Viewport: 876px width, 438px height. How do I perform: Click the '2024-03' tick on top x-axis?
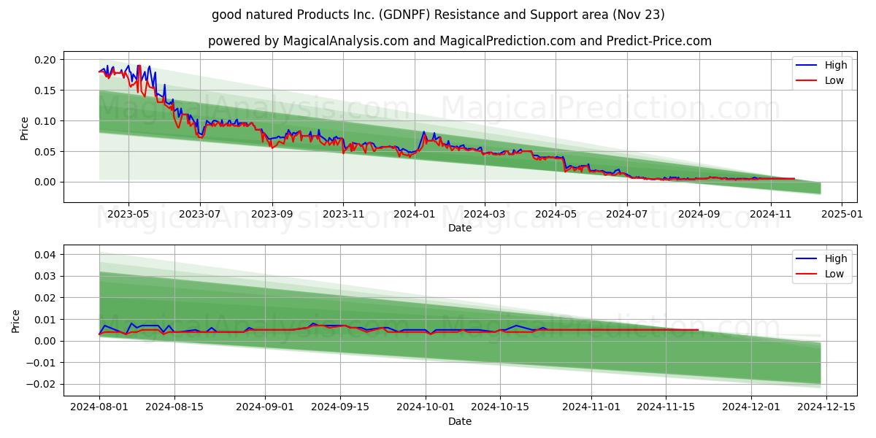[x=485, y=214]
